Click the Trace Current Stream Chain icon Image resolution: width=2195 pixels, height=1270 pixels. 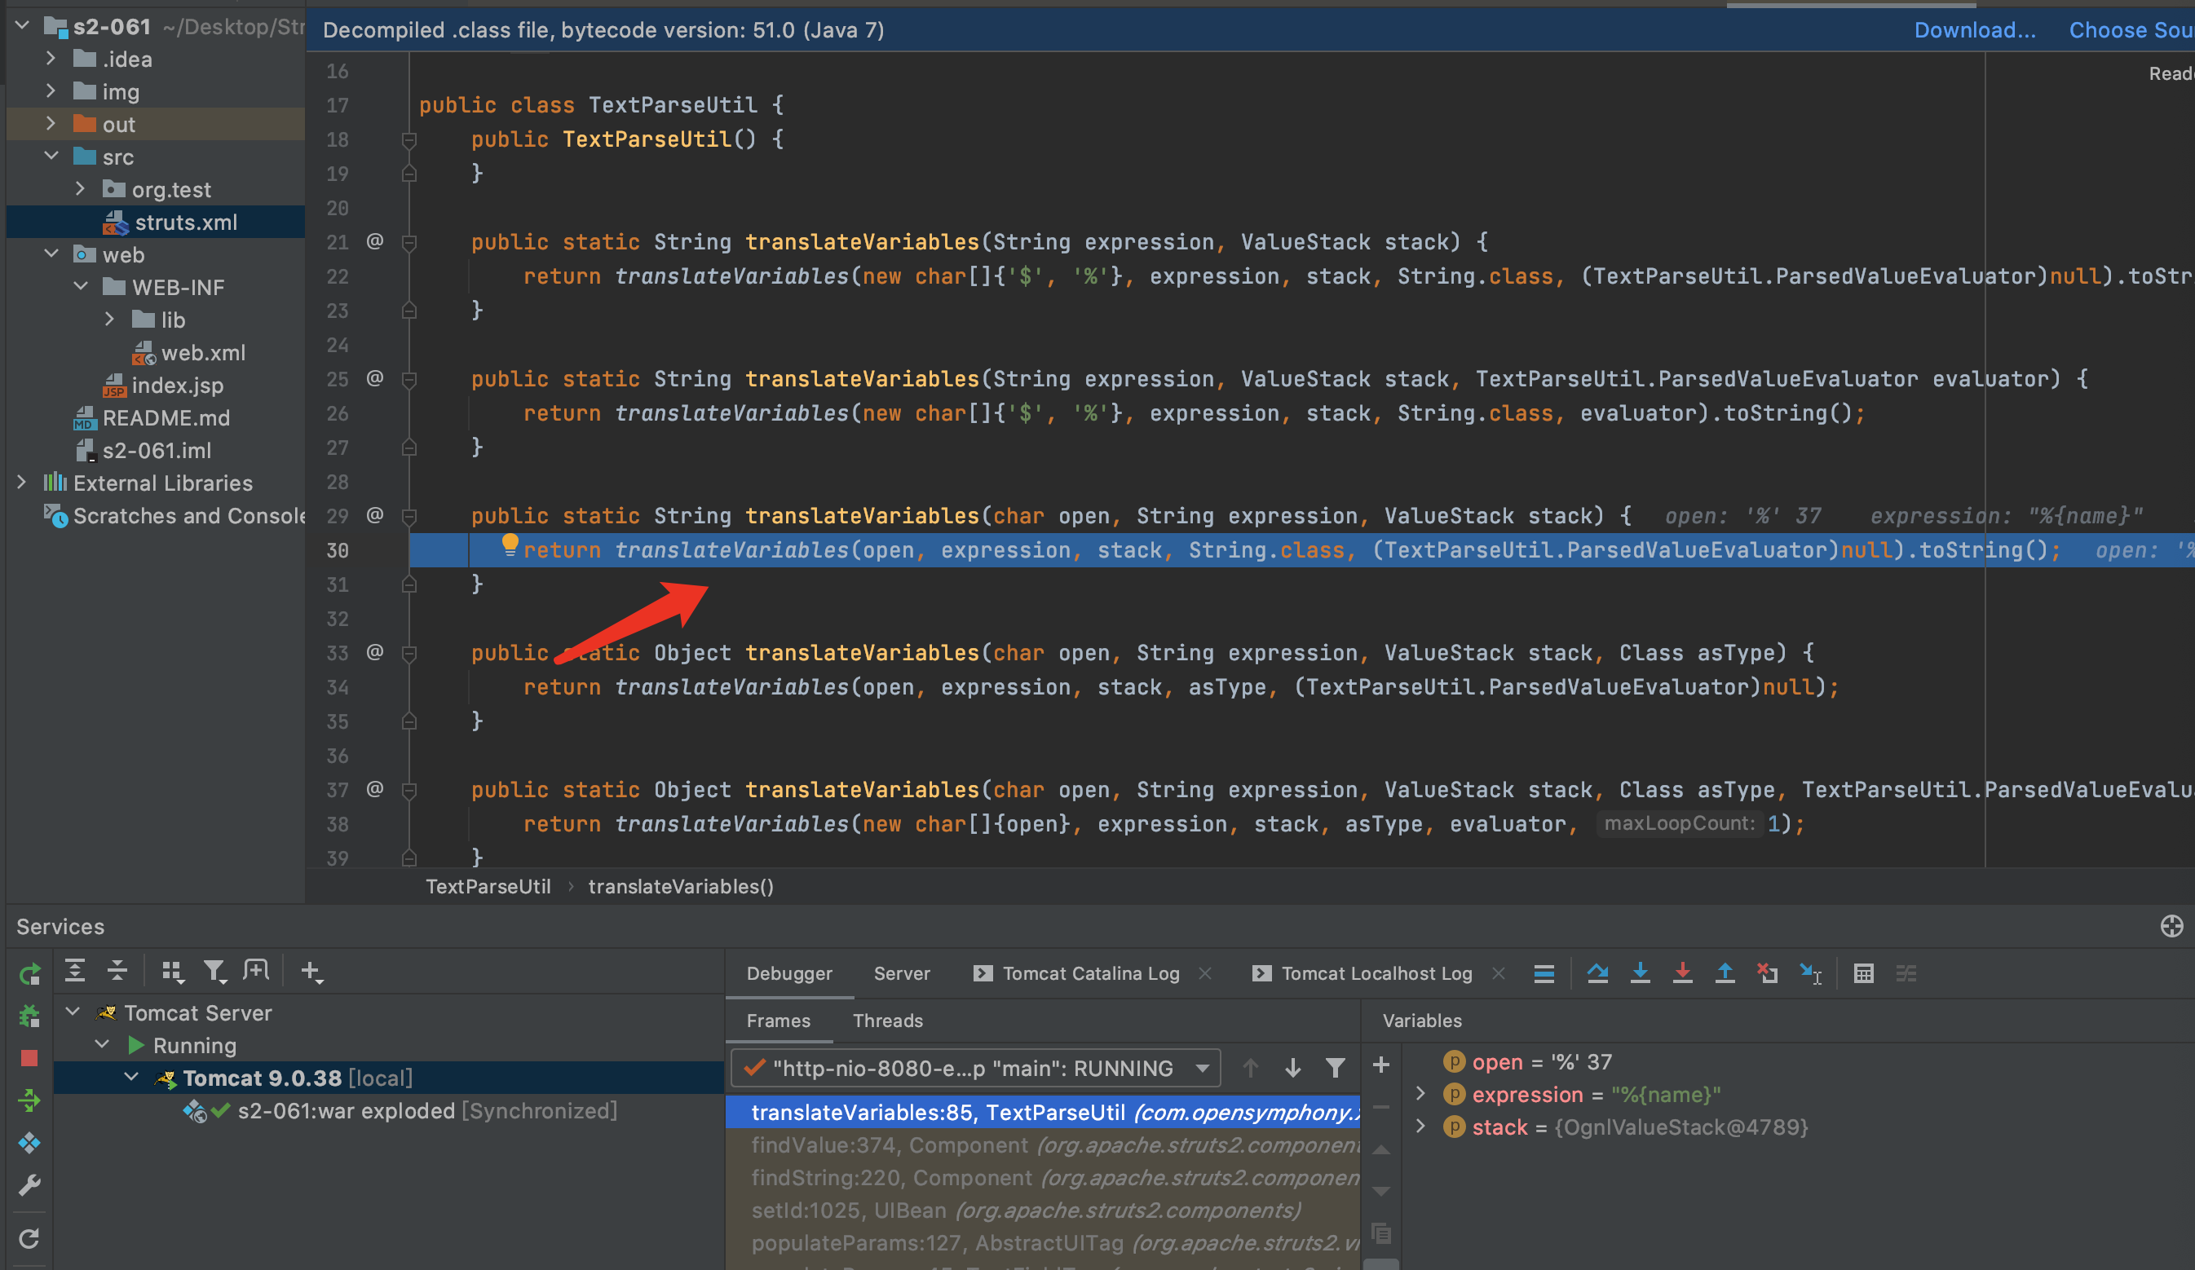(1906, 974)
